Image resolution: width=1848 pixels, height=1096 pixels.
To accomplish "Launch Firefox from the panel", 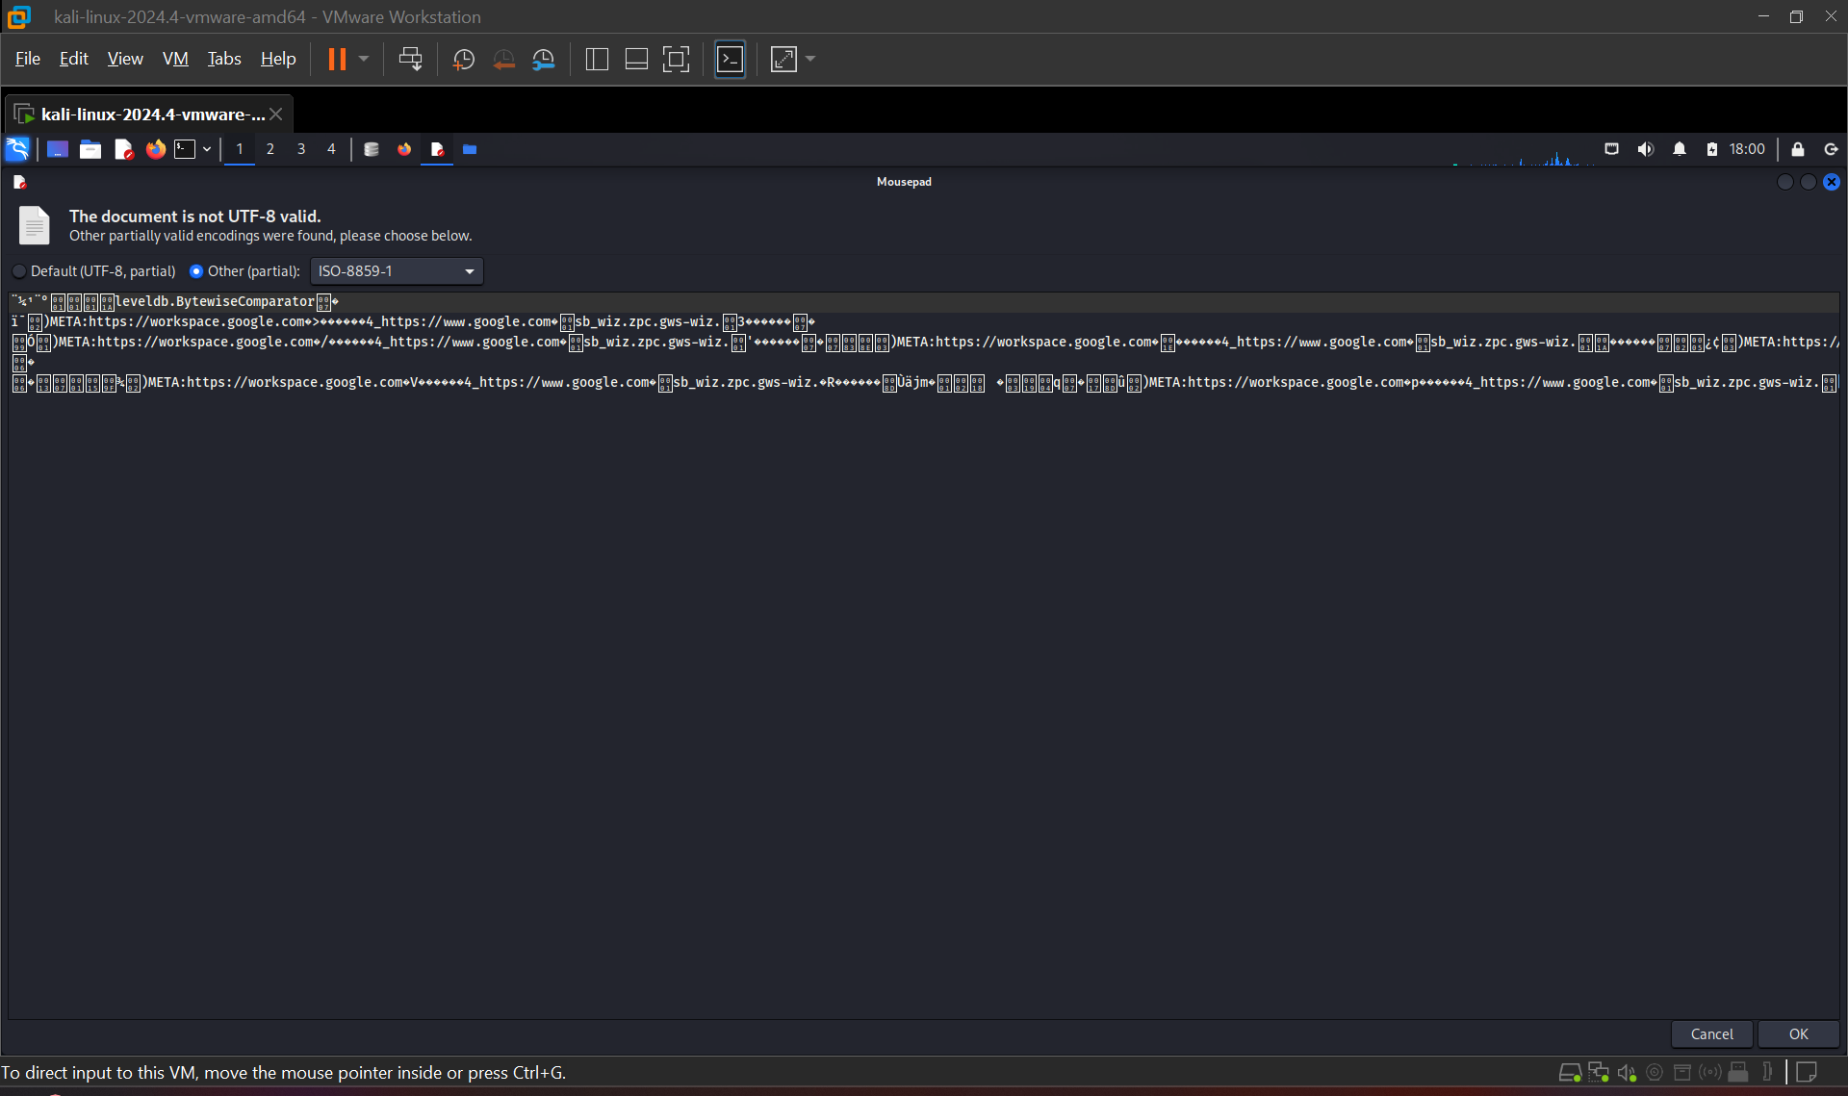I will coord(155,149).
